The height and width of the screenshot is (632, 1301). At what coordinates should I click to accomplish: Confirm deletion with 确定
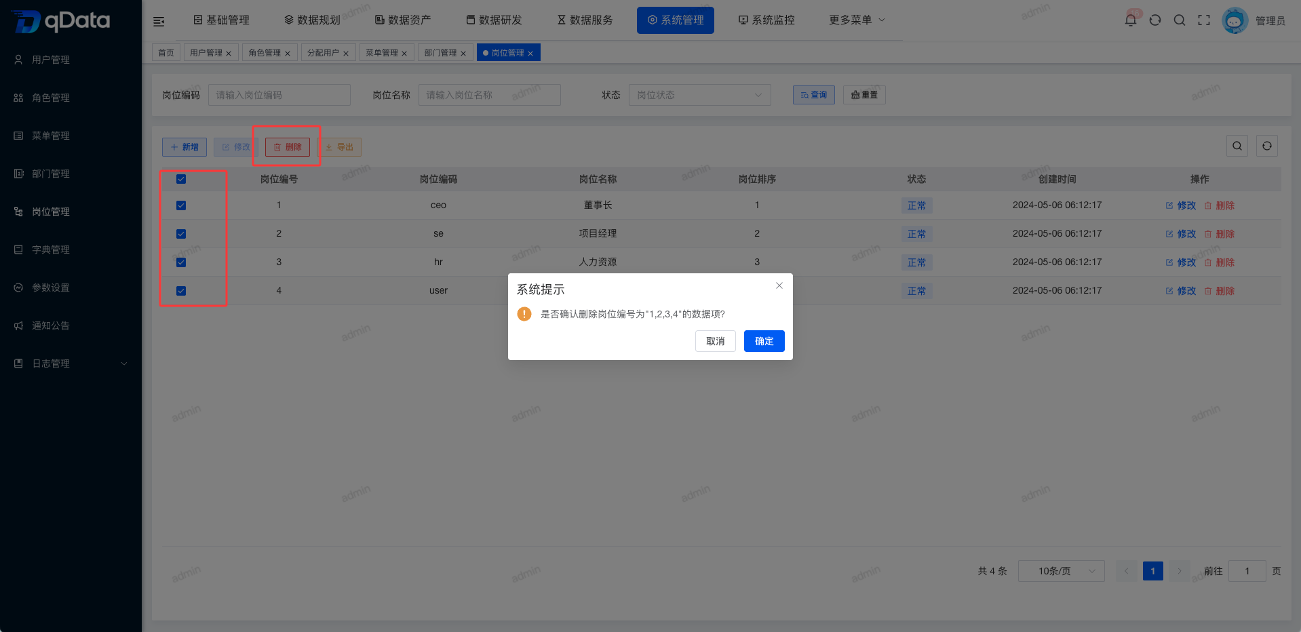pos(764,341)
